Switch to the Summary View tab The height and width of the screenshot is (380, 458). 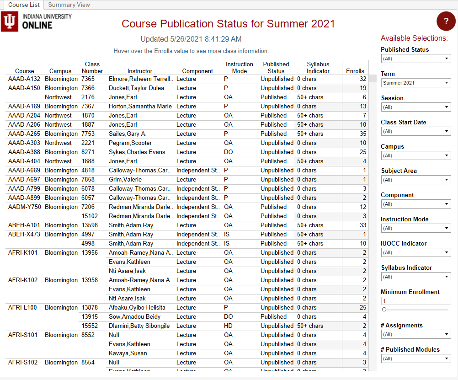click(69, 5)
